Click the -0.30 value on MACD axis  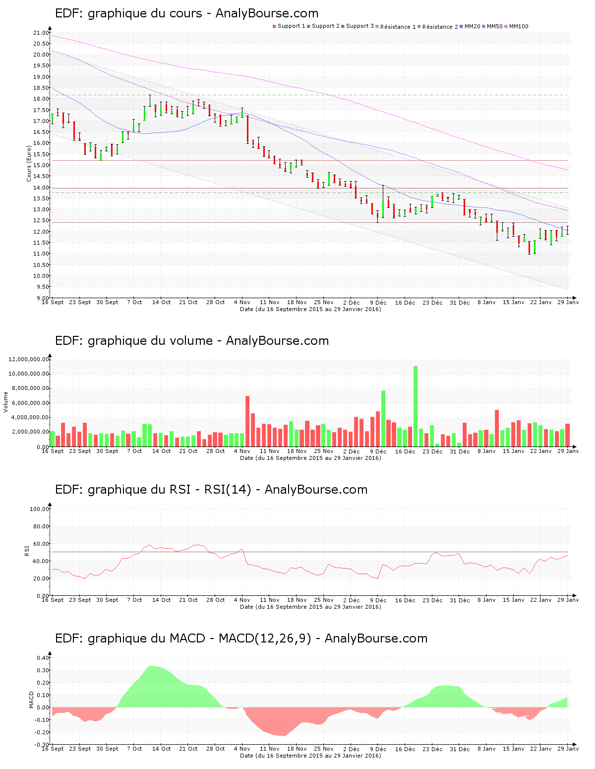click(42, 745)
